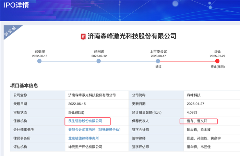This screenshot has height=156, width=240.
Task: Click the 受理日期 value 2022-06-15 in table
Action: click(77, 104)
